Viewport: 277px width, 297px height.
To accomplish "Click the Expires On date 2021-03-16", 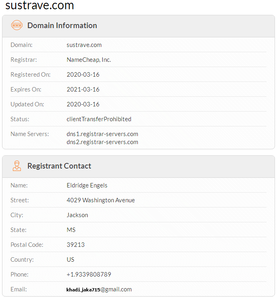I will pos(83,90).
